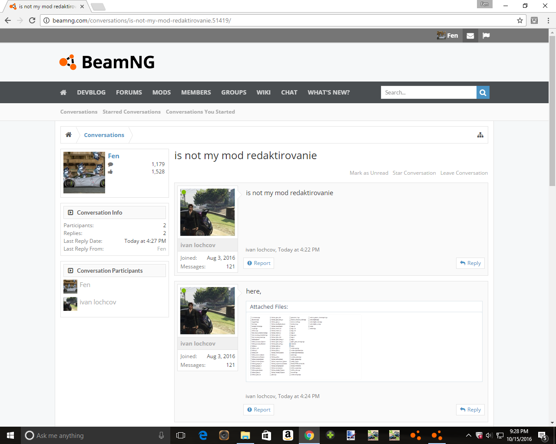The height and width of the screenshot is (444, 556).
Task: Open the inbox envelope icon
Action: 470,36
